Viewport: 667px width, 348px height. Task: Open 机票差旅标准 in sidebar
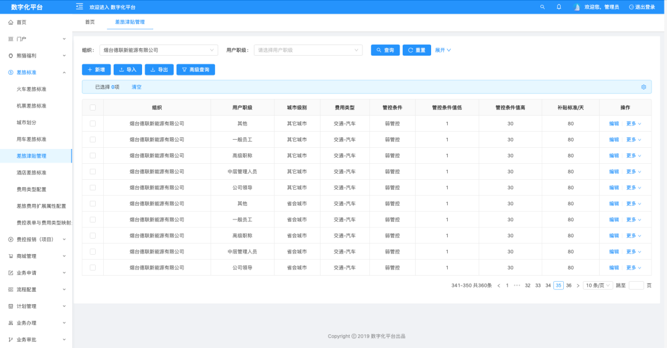point(31,106)
